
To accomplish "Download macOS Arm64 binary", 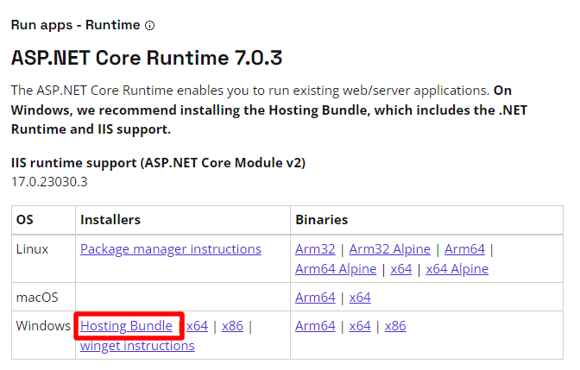I will coord(315,298).
